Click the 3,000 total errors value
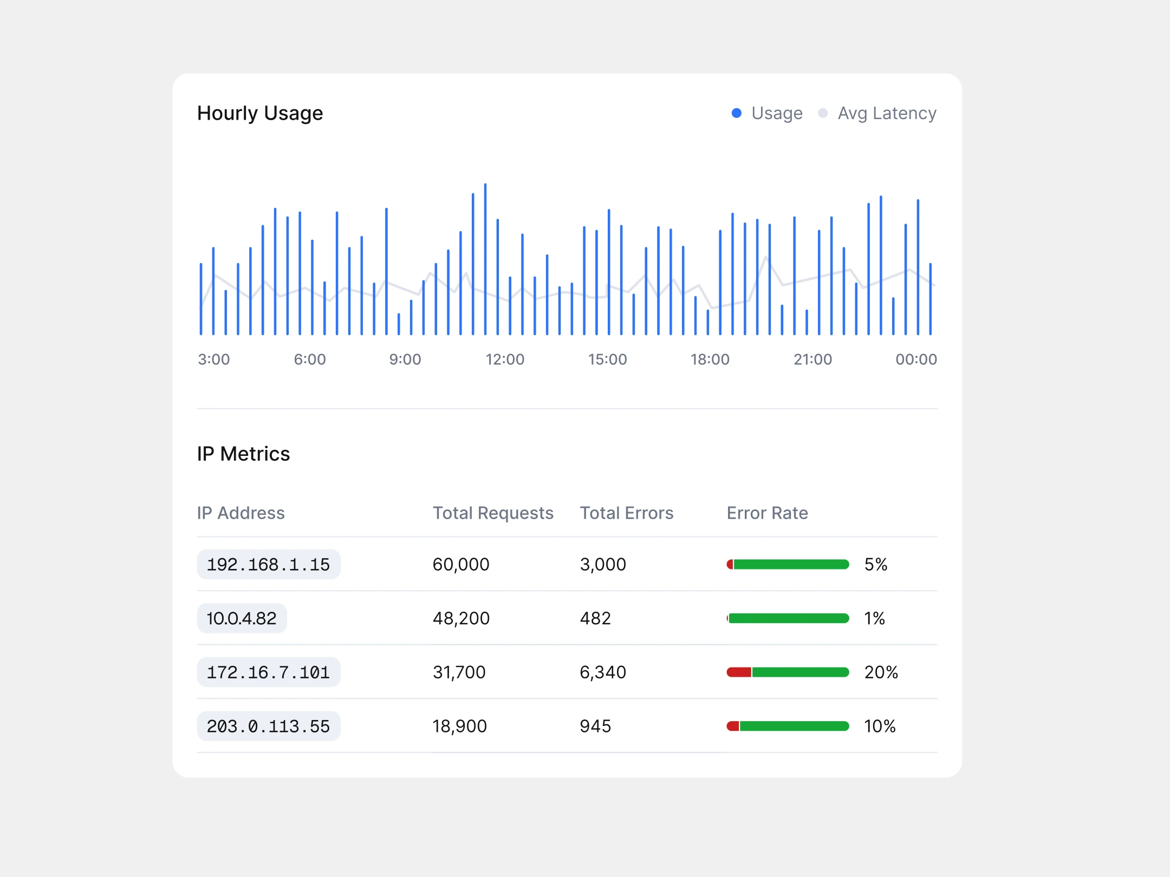 [x=603, y=565]
